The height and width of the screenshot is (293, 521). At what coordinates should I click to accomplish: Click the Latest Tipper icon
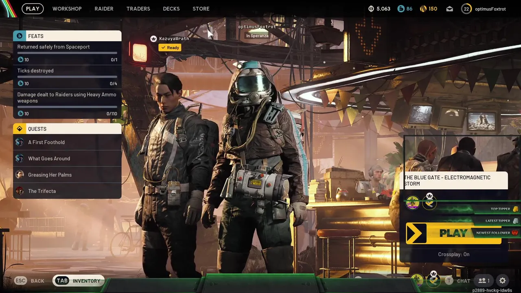516,221
